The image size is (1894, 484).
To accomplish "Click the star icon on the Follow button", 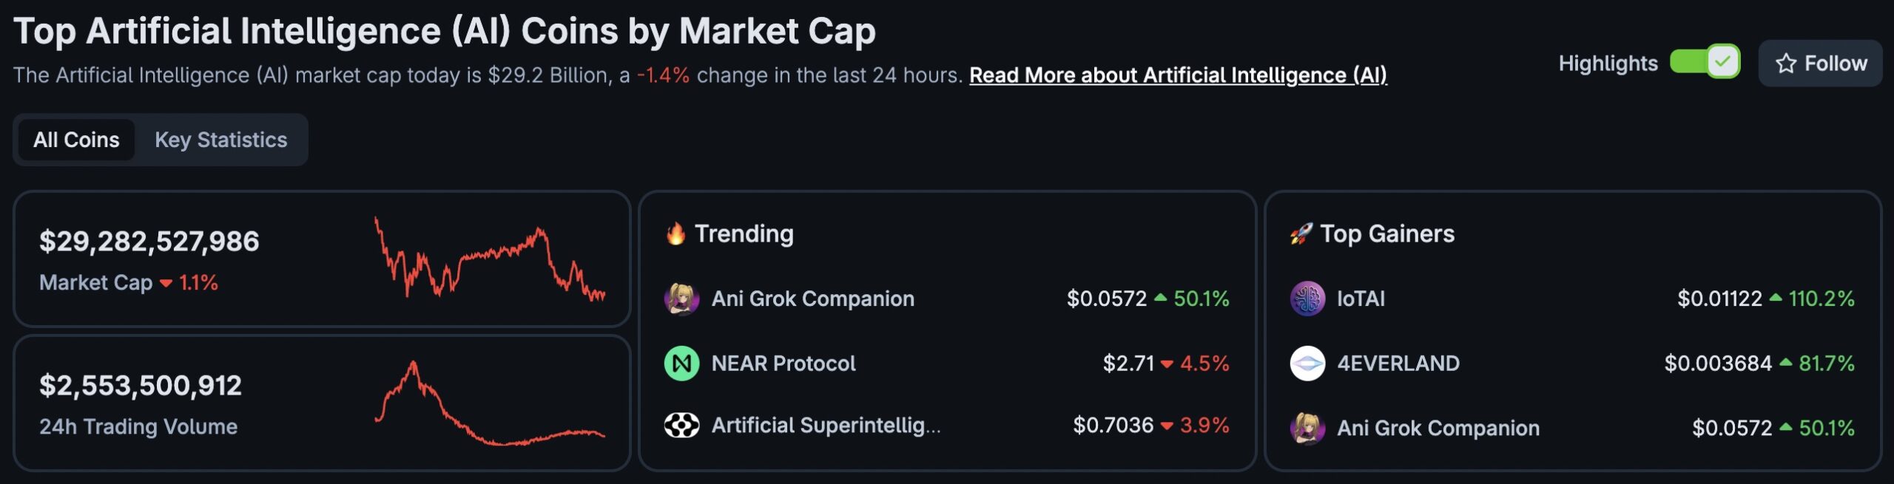I will [1785, 64].
